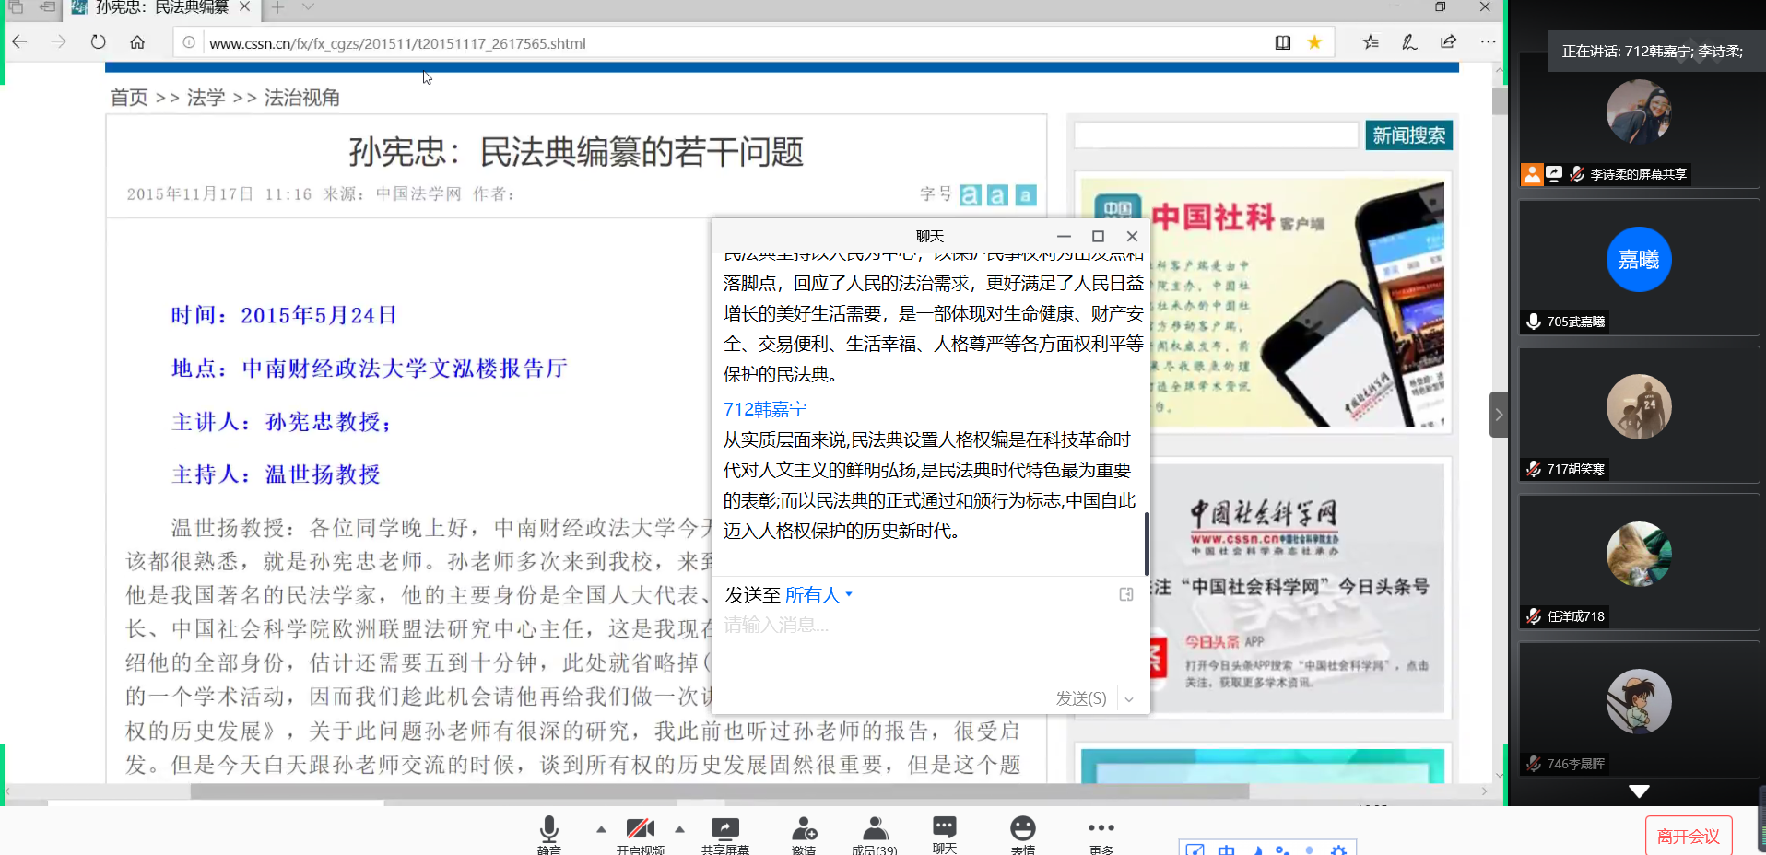This screenshot has width=1766, height=855.
Task: Select the 首页 breadcrumb link
Action: pos(129,98)
